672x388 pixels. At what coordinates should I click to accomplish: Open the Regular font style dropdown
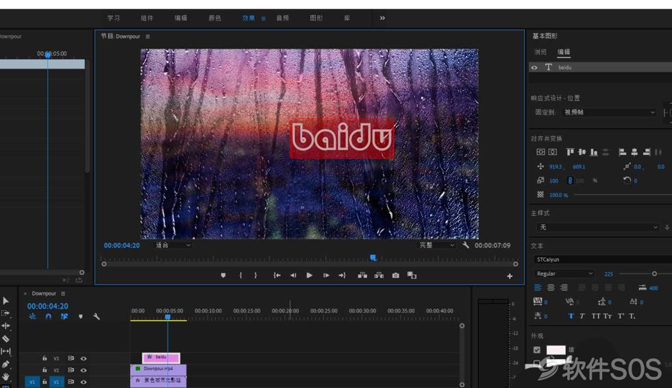tap(564, 274)
